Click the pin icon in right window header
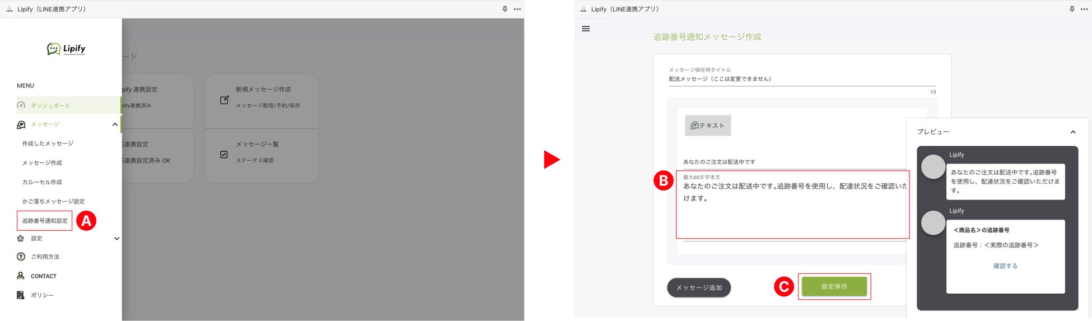1092x321 pixels. coord(1072,9)
